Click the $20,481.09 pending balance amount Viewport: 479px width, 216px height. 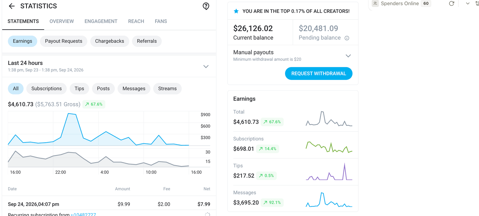point(318,28)
